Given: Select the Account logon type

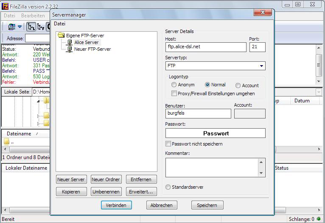Looking at the screenshot, I should [238, 85].
